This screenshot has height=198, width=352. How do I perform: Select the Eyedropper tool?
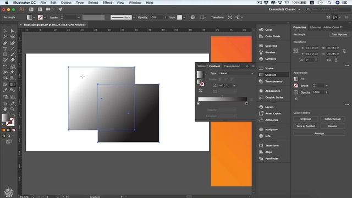5,90
